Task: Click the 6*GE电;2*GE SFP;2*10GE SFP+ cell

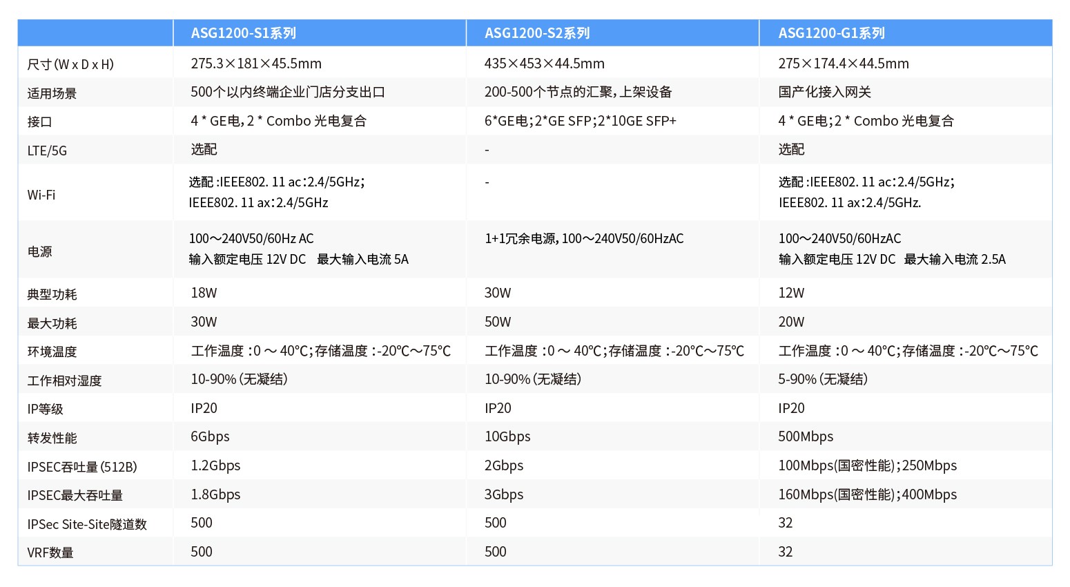Action: coord(580,121)
